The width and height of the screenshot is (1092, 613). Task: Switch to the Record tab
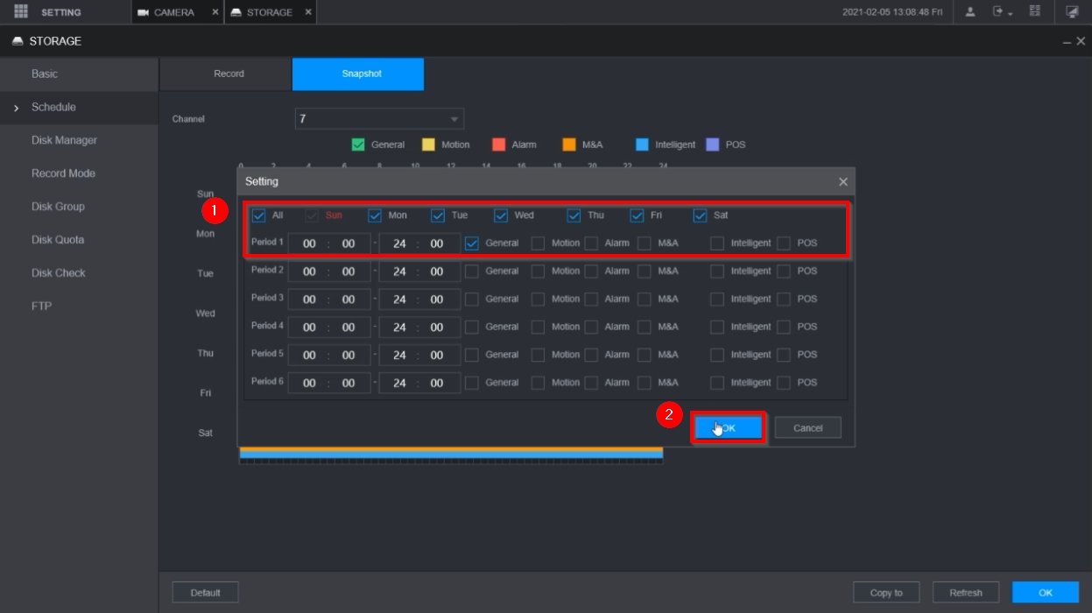(229, 74)
